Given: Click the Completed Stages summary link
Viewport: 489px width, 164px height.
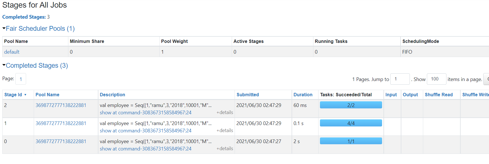Looking at the screenshot, I should pos(24,17).
